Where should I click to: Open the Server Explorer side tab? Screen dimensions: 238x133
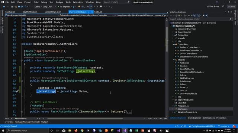[2, 17]
